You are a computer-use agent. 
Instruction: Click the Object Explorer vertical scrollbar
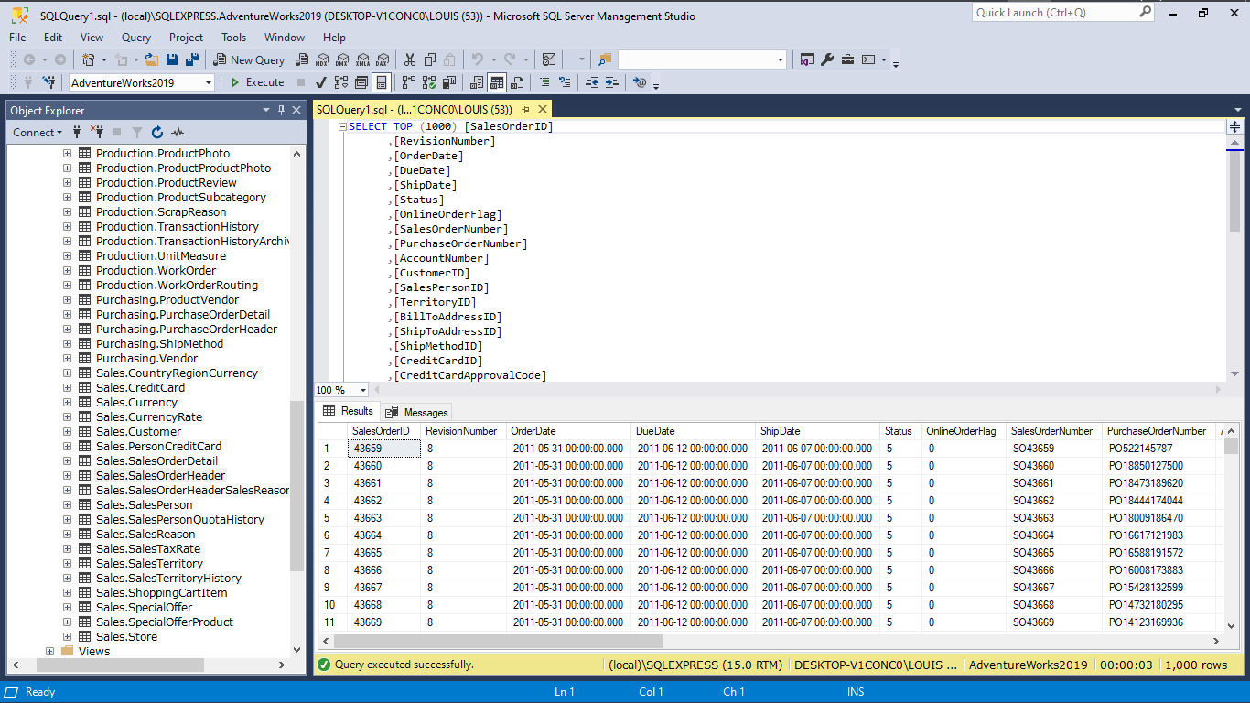pyautogui.click(x=296, y=485)
